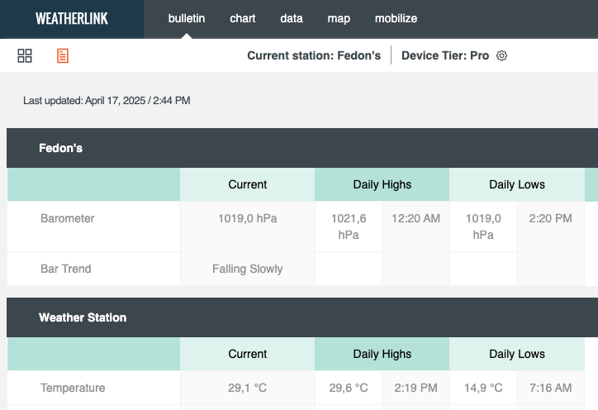Click the Last updated timestamp text
The height and width of the screenshot is (410, 598).
pyautogui.click(x=107, y=101)
